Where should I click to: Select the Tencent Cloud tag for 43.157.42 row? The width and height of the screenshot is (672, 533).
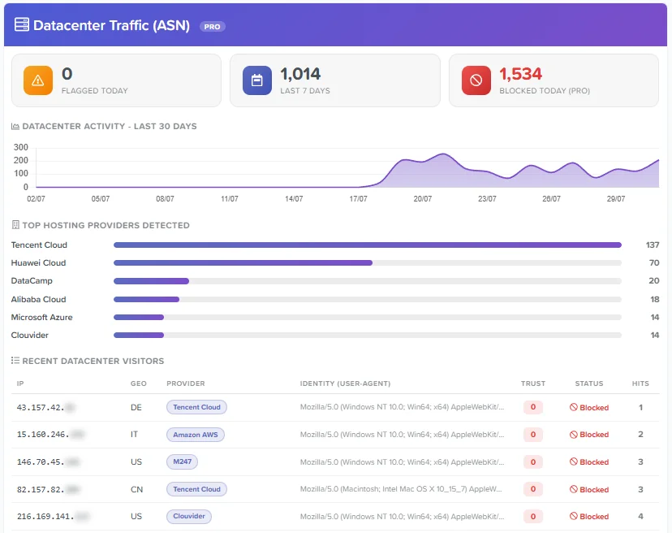coord(196,407)
